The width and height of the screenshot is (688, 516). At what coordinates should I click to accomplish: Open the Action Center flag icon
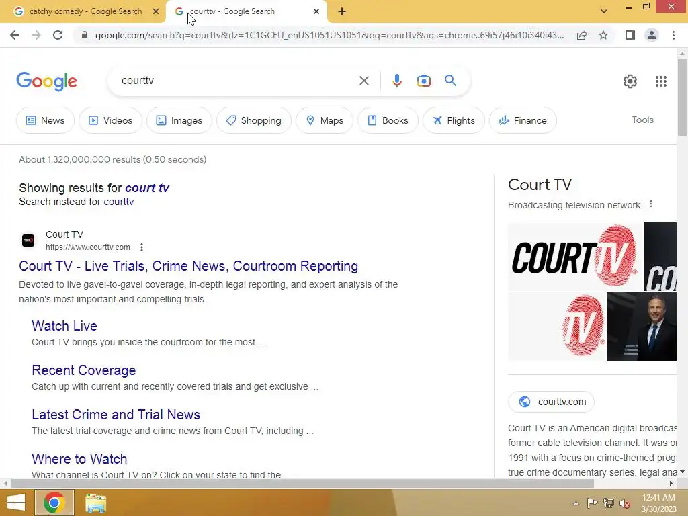593,503
